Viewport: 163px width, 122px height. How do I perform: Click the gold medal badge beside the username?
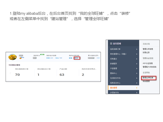pos(20,58)
